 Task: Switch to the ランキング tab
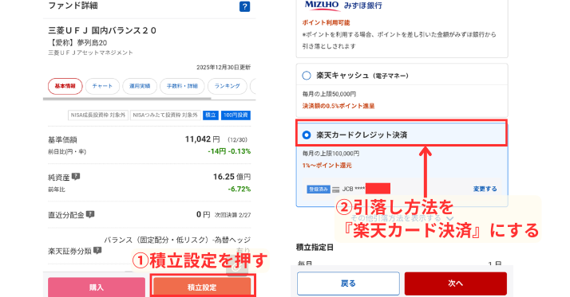point(228,86)
